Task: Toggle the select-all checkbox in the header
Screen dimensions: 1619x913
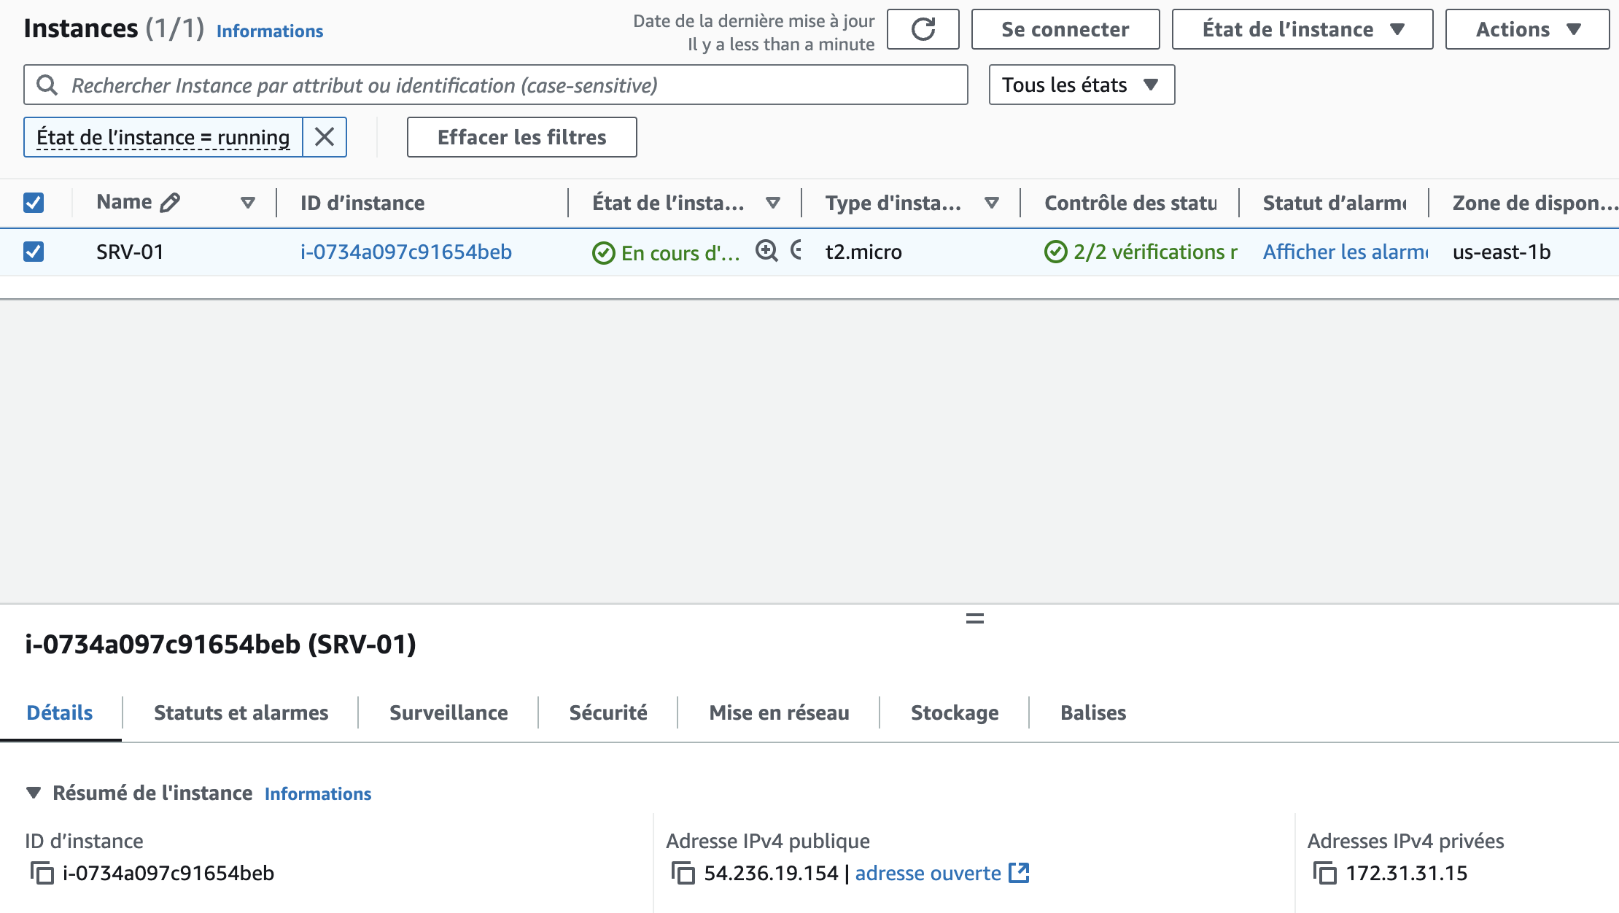Action: [x=34, y=202]
